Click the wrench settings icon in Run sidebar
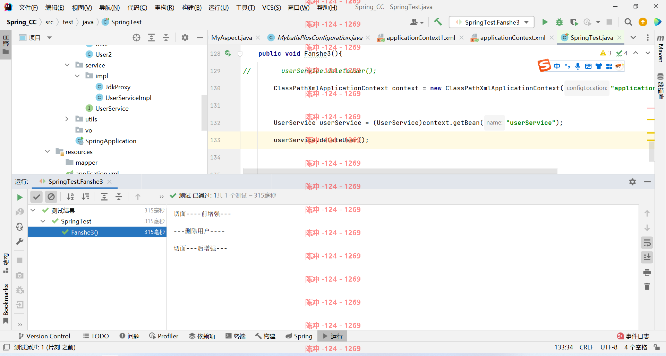Screen dimensions: 666x356 pyautogui.click(x=20, y=241)
